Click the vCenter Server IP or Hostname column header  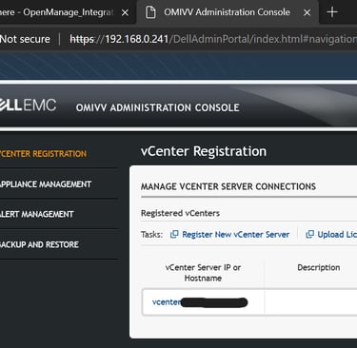pos(203,273)
